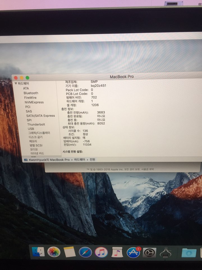Select 메모리 in the hardware list
Screen dimensions: 202x270
tap(33, 141)
